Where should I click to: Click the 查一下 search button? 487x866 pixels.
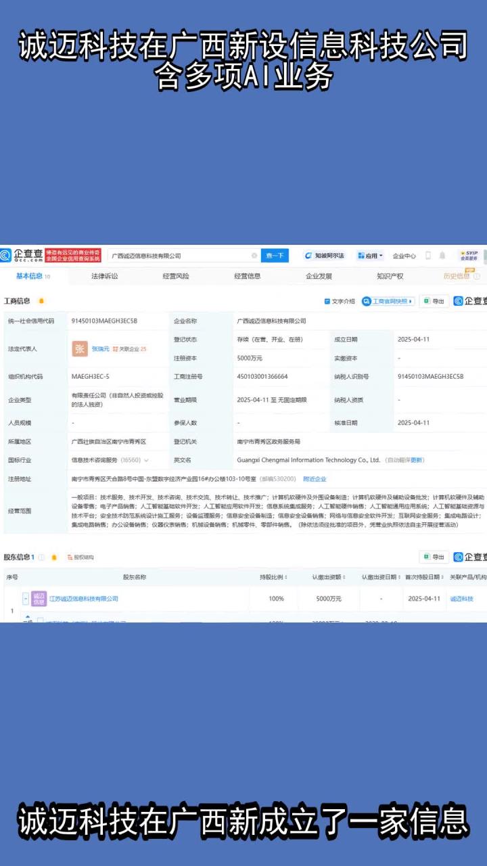[275, 256]
